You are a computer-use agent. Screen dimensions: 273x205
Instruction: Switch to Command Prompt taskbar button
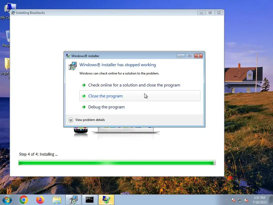tap(90, 200)
